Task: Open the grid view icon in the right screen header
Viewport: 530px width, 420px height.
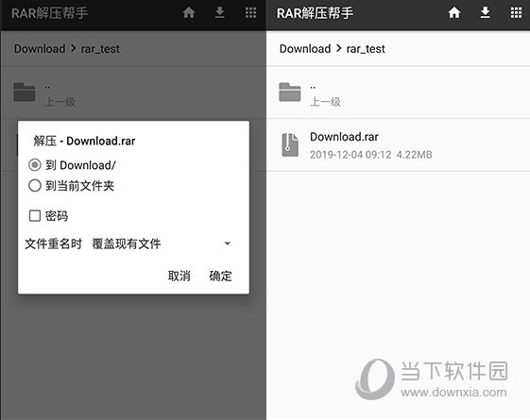Action: click(x=516, y=13)
